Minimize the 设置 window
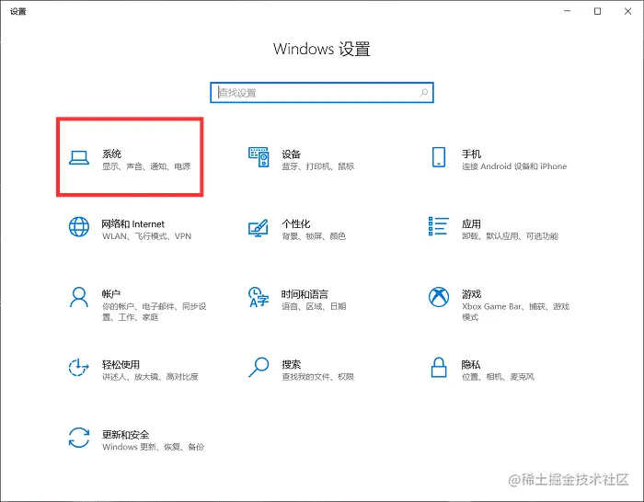Screen dimensions: 644x502 [x=568, y=11]
